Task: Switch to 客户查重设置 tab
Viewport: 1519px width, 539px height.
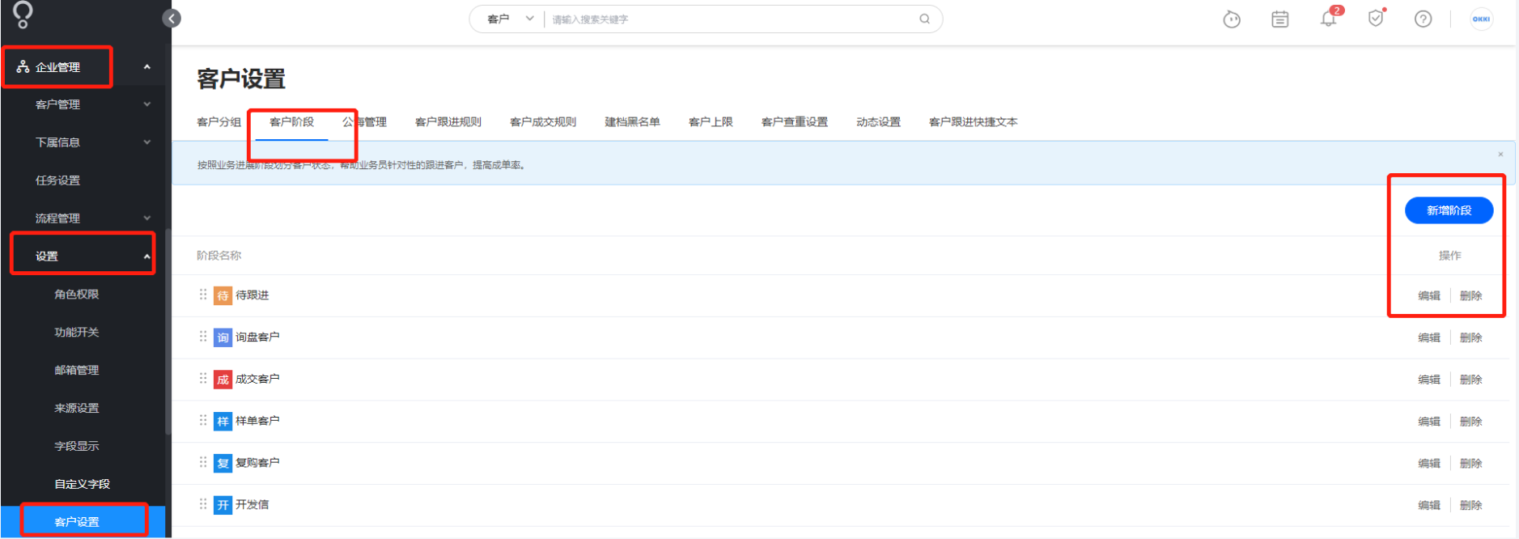Action: point(794,122)
